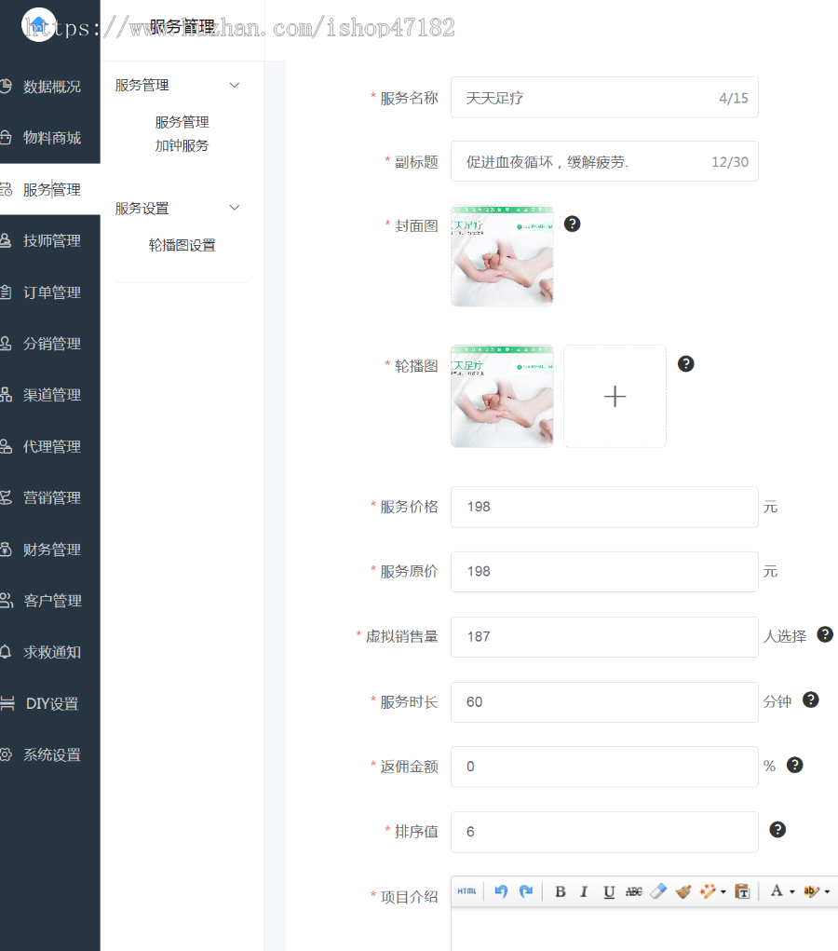Click the 服务价格 input field
This screenshot has height=951, width=838.
pyautogui.click(x=604, y=507)
